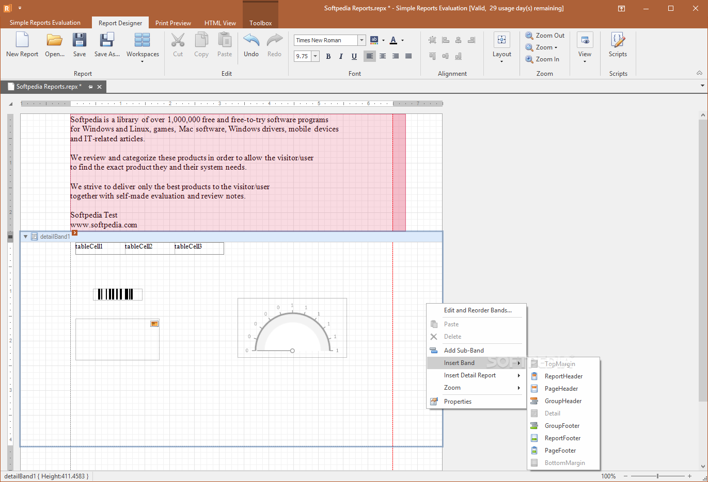Toggle Underline font formatting

click(x=354, y=56)
